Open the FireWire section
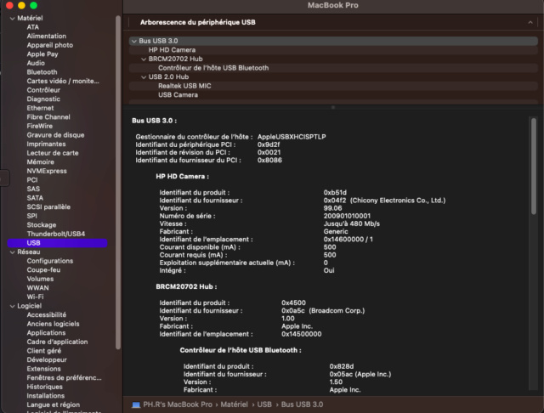This screenshot has height=413, width=544. click(x=40, y=127)
